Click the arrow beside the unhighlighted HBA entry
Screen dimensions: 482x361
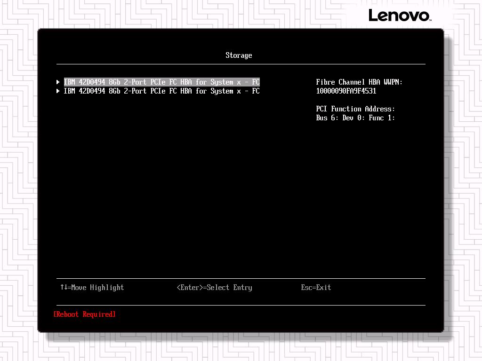coord(58,91)
